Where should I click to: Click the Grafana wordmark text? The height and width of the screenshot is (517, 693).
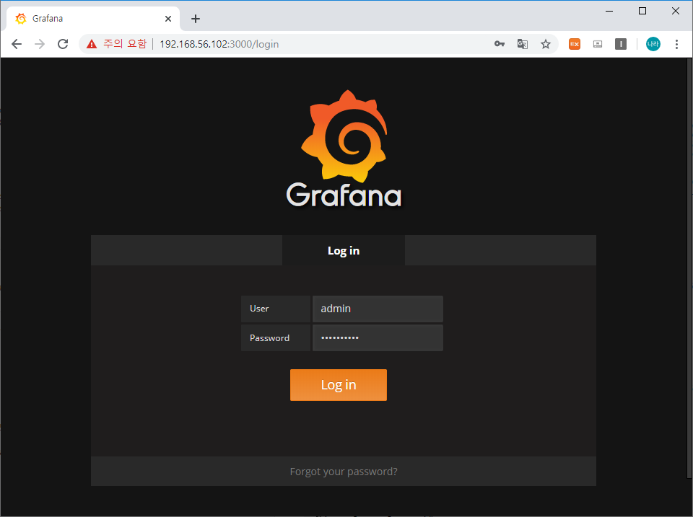click(x=344, y=195)
